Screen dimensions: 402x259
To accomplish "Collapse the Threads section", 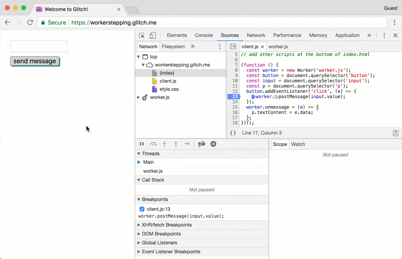I will click(x=139, y=154).
